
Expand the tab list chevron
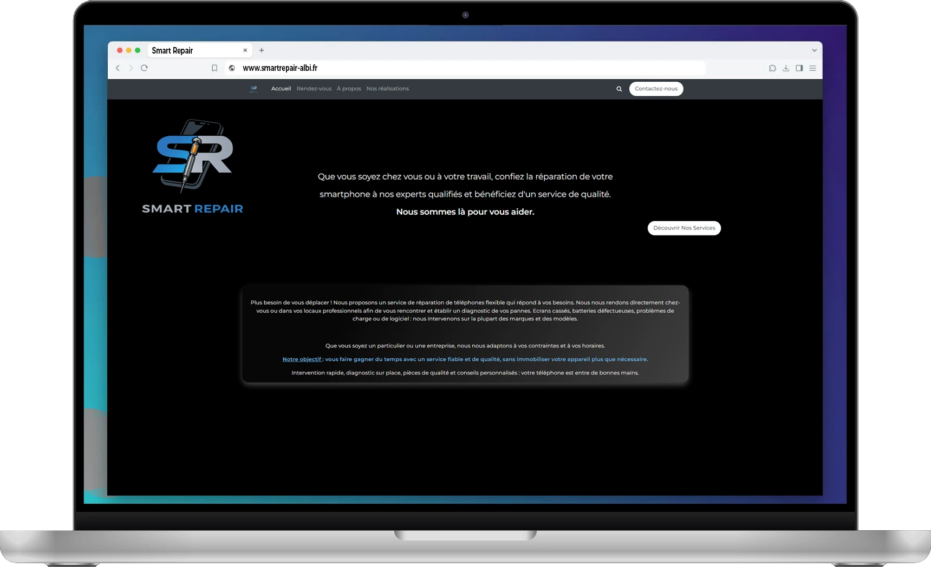coord(814,50)
